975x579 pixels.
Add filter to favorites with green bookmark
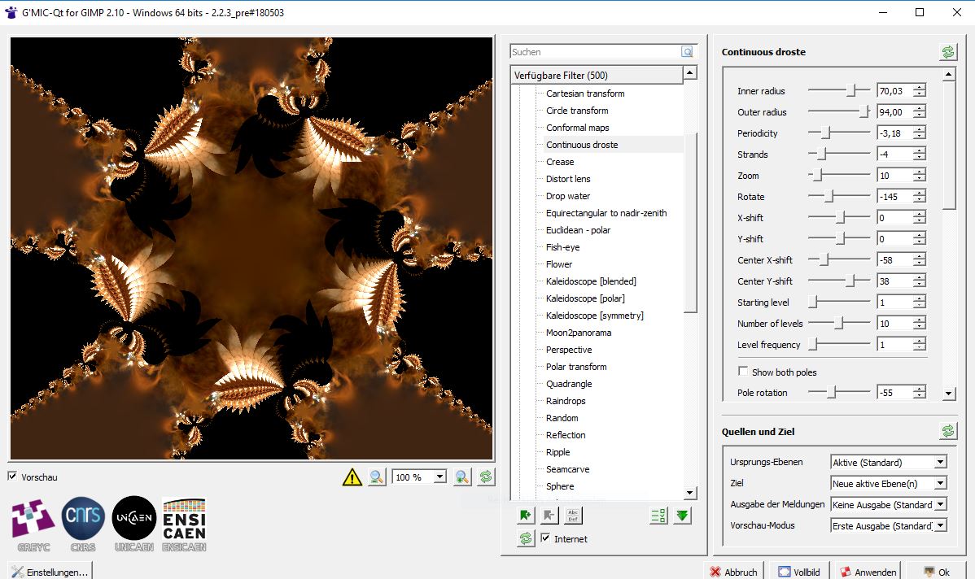tap(526, 515)
